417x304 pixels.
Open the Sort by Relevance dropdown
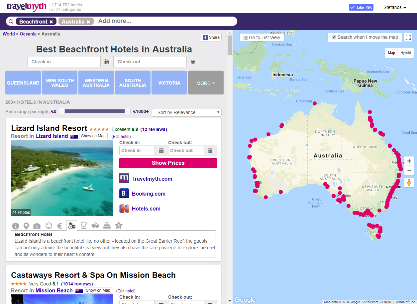pyautogui.click(x=187, y=112)
